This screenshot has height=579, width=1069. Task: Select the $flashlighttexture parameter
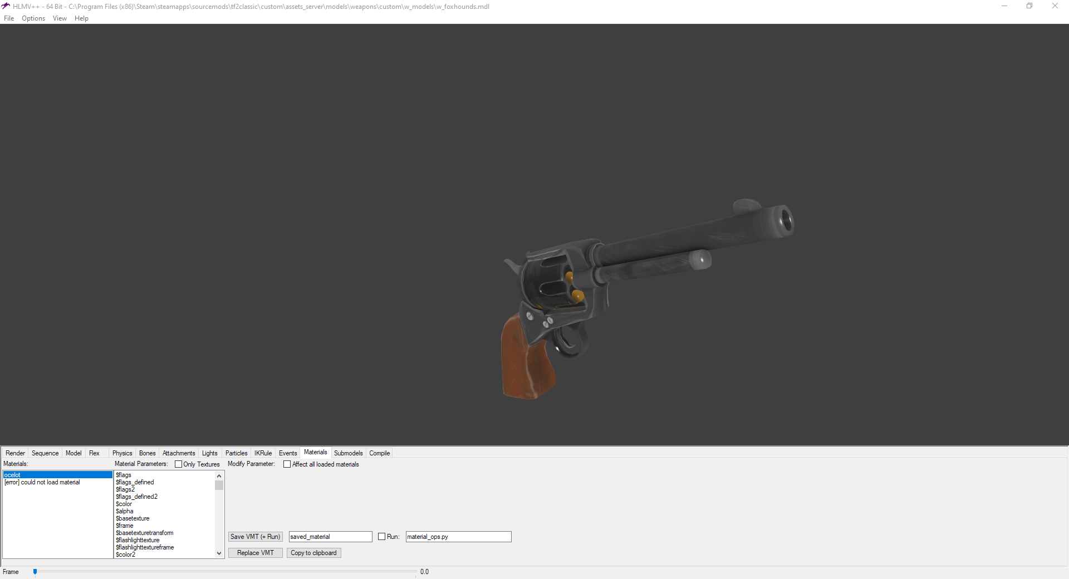[x=164, y=540]
